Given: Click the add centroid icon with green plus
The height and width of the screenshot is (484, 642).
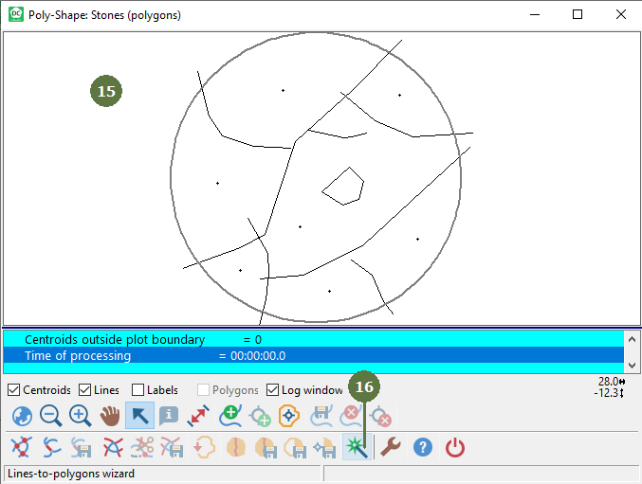Looking at the screenshot, I should pyautogui.click(x=260, y=417).
